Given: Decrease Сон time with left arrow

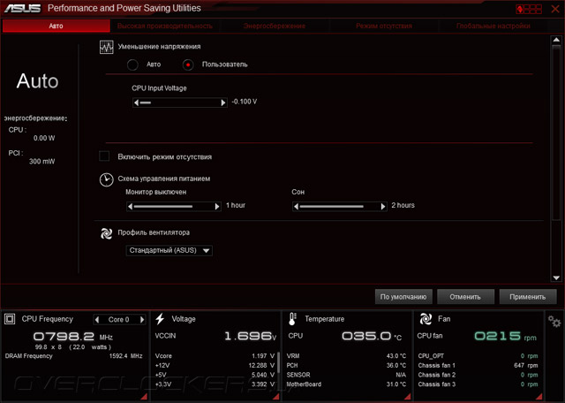Looking at the screenshot, I should point(297,207).
